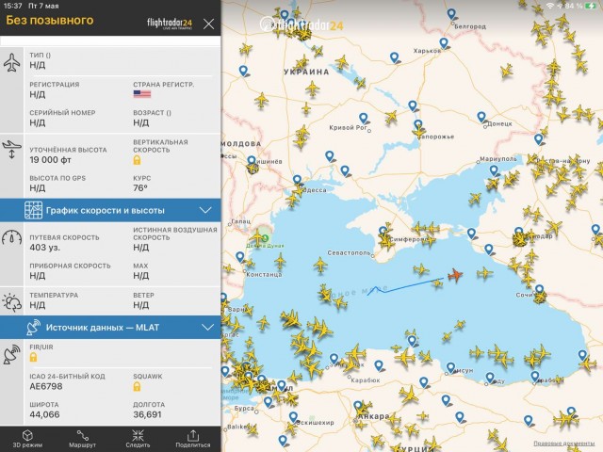Tap the locked Вертикальная скорость padlock
This screenshot has height=452, width=603.
(137, 160)
